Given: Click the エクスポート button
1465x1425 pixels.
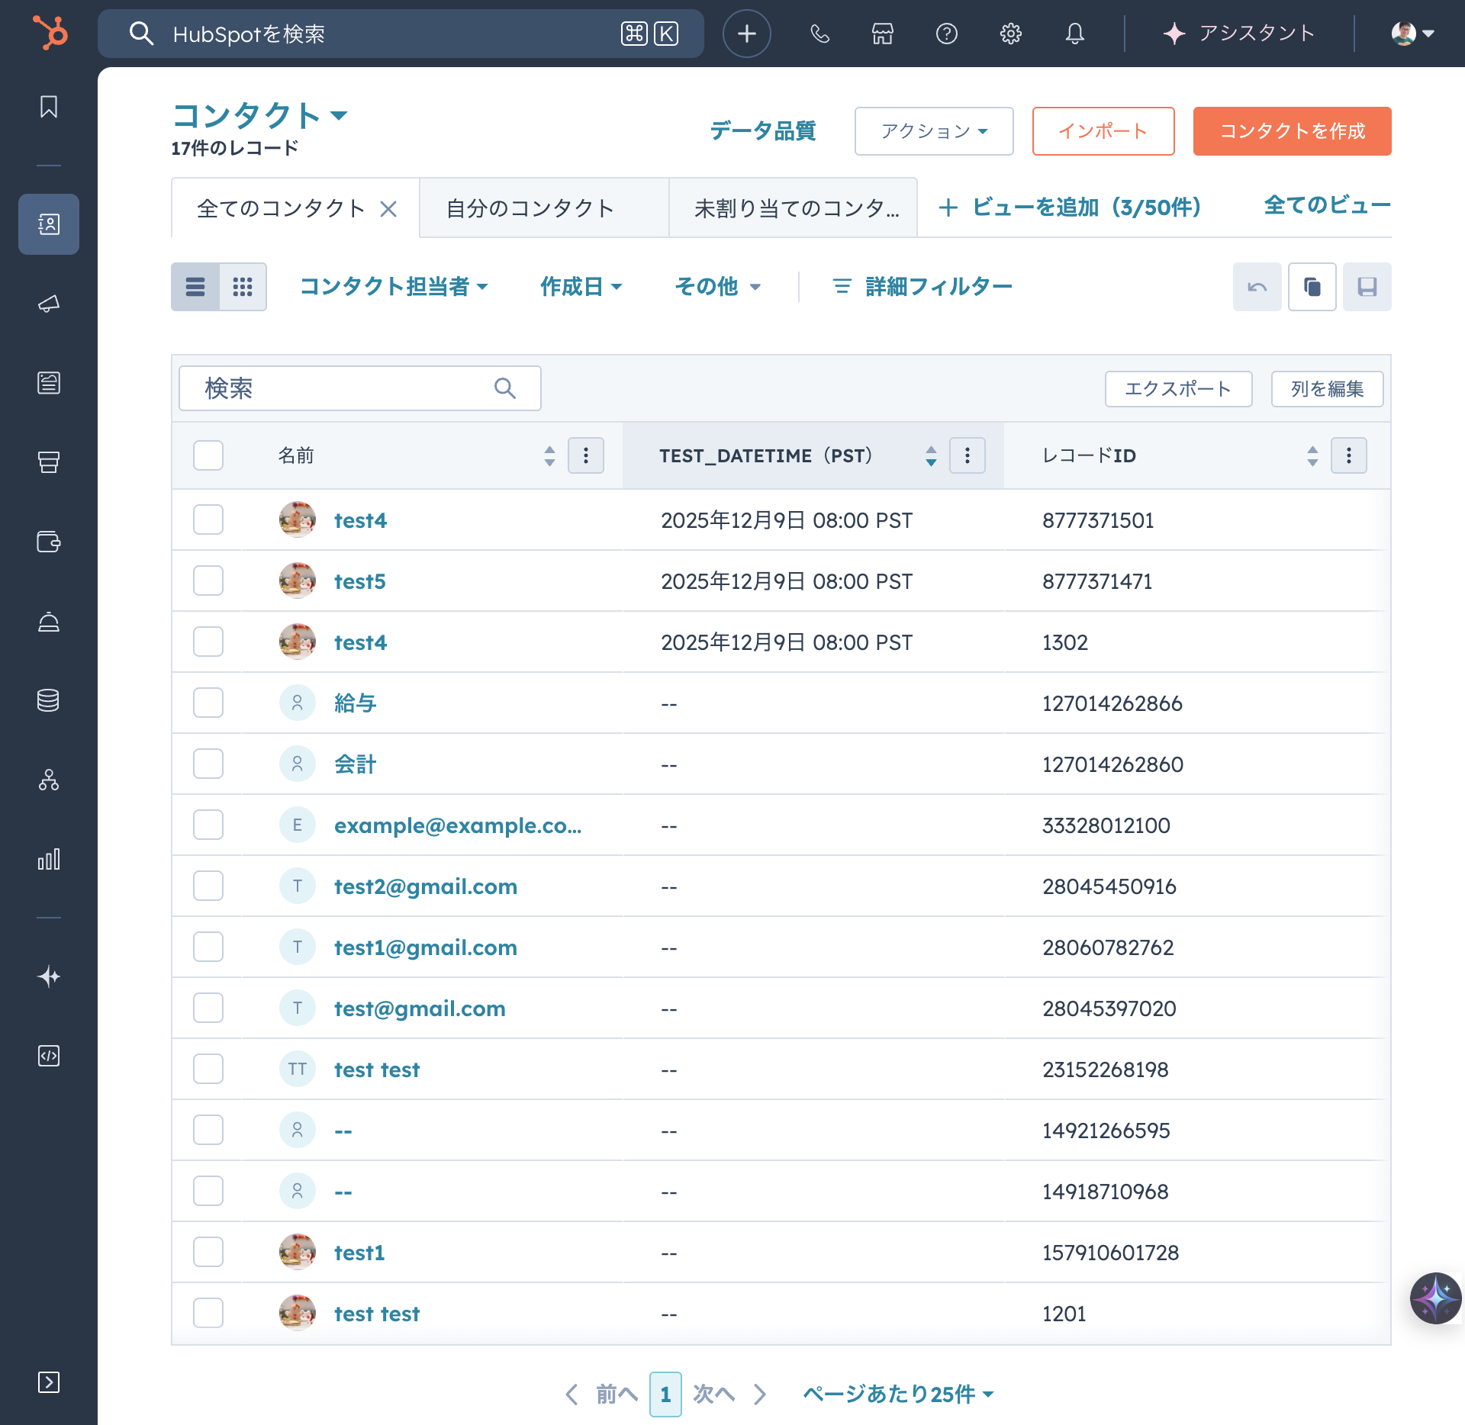Looking at the screenshot, I should click(1177, 389).
